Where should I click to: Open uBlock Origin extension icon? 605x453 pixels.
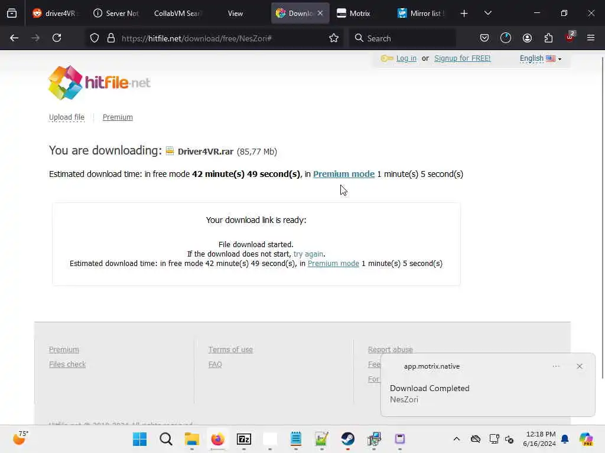point(570,37)
